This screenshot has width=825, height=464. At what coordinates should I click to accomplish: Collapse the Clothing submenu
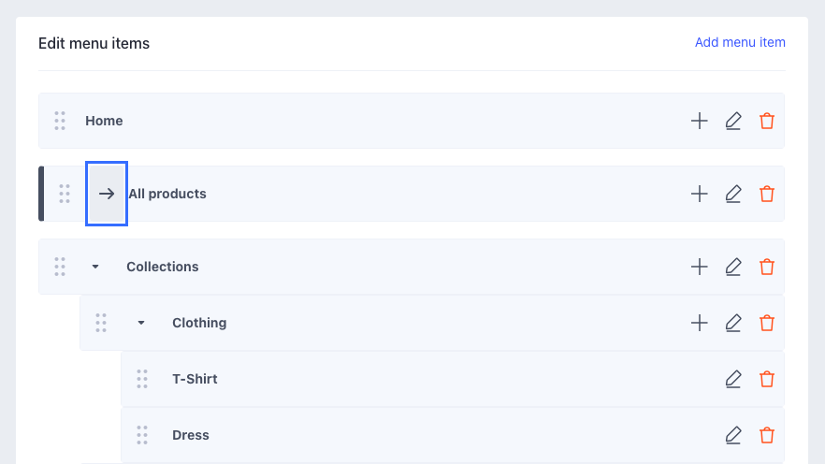(141, 323)
